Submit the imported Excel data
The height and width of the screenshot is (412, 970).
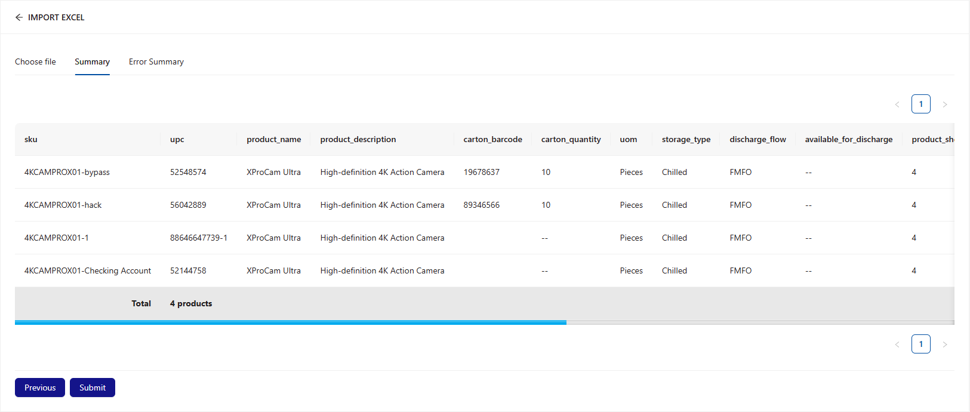[x=93, y=388]
